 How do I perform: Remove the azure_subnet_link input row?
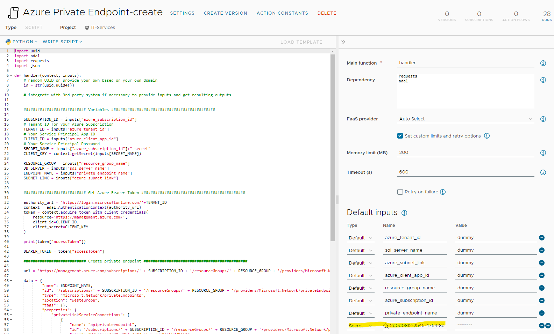[x=541, y=263]
